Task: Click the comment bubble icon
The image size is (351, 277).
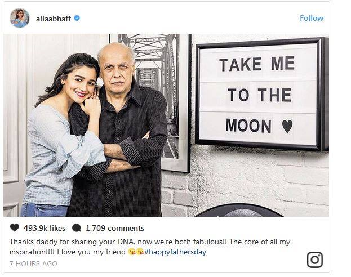Action: pyautogui.click(x=77, y=228)
